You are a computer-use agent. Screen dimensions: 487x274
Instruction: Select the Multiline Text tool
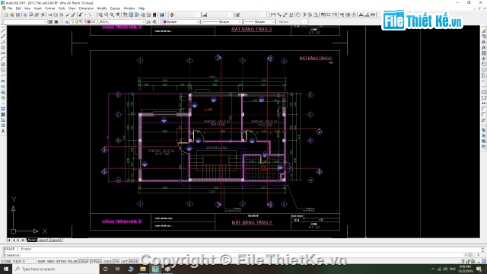(3, 132)
